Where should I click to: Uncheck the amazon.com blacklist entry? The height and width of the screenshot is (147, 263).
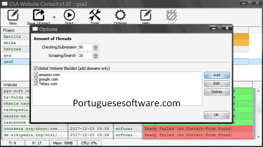pos(36,75)
